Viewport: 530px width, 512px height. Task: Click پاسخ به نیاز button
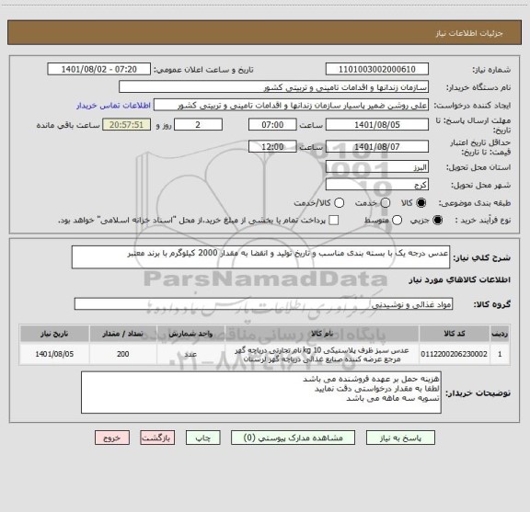tap(400, 438)
